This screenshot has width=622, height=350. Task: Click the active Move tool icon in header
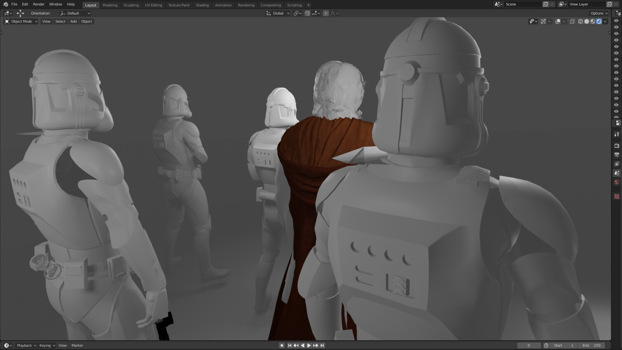click(20, 13)
